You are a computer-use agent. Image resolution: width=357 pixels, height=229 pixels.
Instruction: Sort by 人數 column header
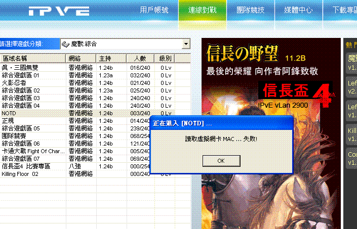click(140, 58)
